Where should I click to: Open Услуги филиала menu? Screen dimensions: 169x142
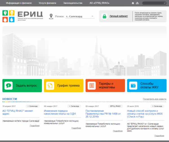pyautogui.click(x=47, y=3)
